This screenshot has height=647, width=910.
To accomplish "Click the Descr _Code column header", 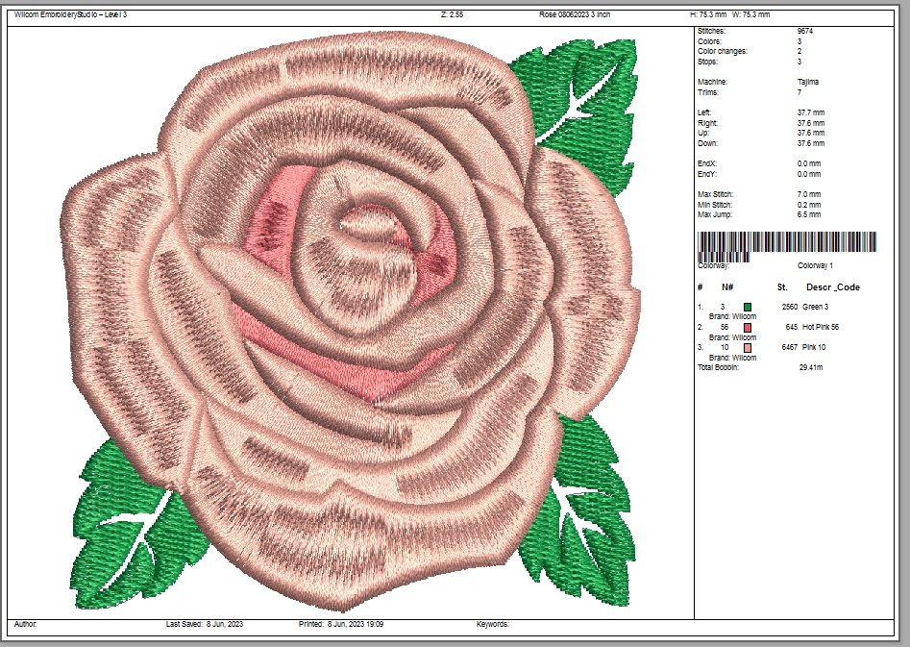I will click(x=832, y=287).
